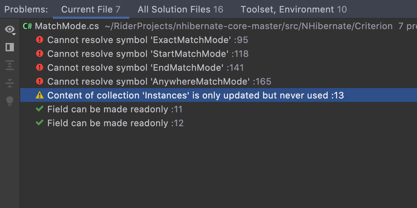This screenshot has height=208, width=417.
Task: Open the view options eye icon
Action: [x=10, y=29]
